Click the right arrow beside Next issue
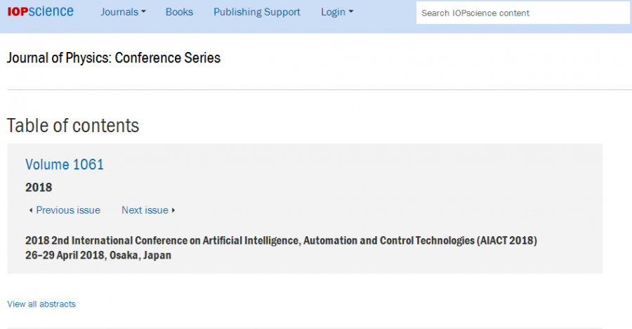 click(173, 210)
